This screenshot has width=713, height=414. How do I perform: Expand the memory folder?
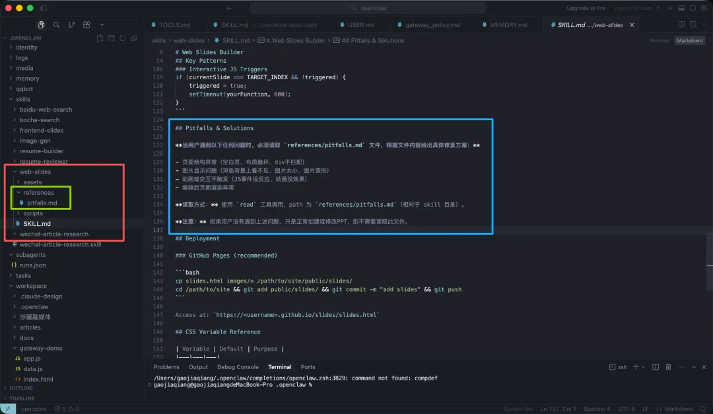tap(27, 79)
